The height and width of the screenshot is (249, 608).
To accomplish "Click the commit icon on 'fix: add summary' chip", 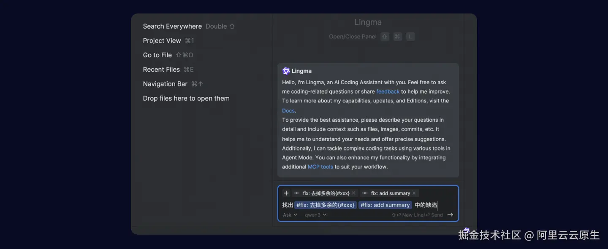I will coord(365,193).
